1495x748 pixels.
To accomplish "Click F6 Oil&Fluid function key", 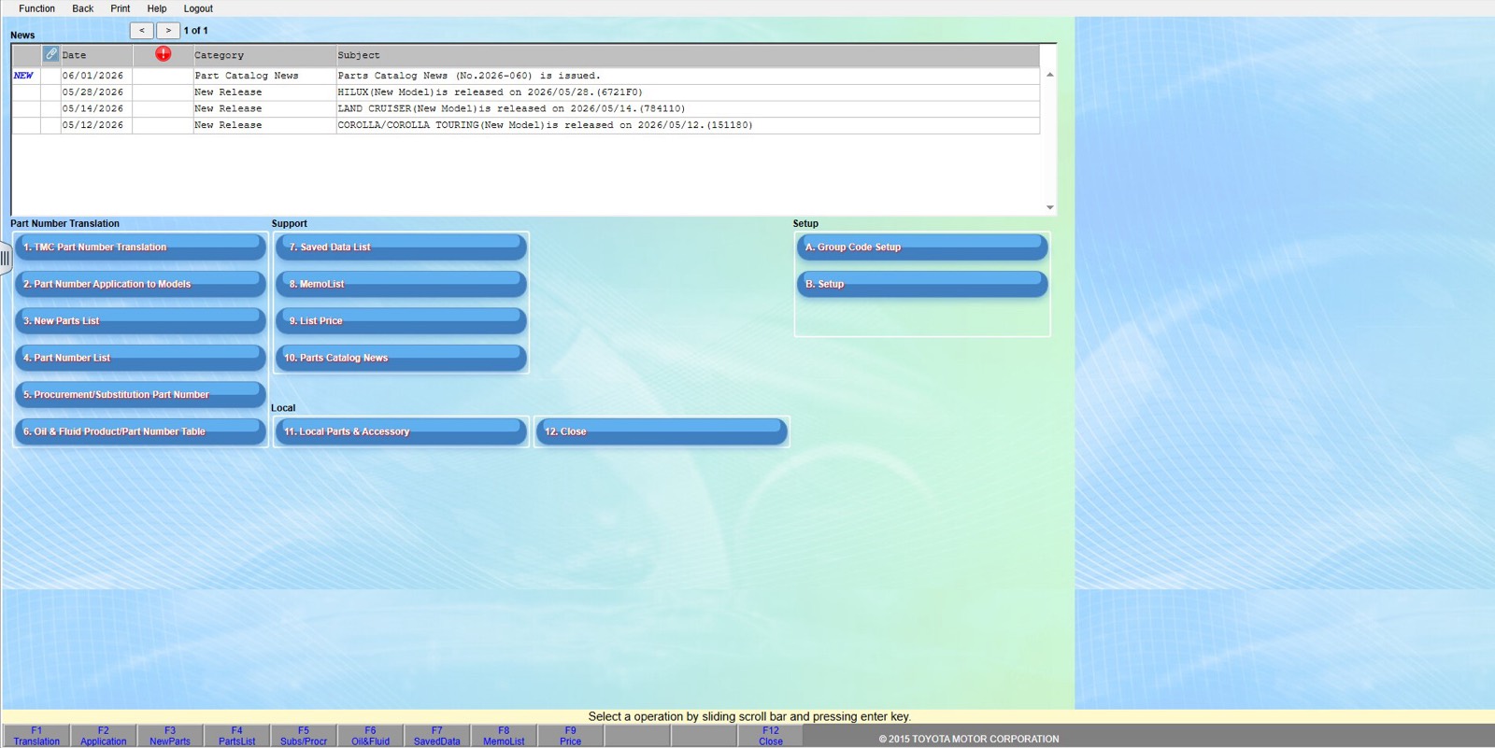I will pyautogui.click(x=370, y=736).
